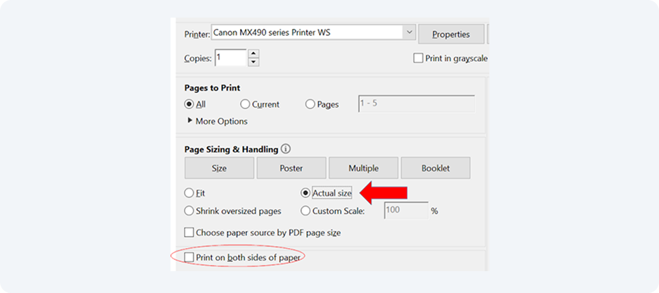Screen dimensions: 659x293
Task: Click the printer Properties button
Action: (x=451, y=35)
